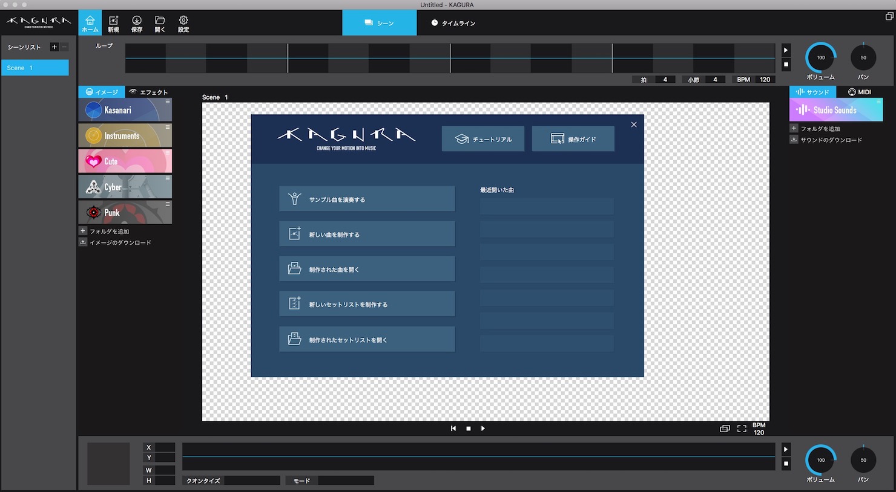Open the Studio Sounds folder

836,110
